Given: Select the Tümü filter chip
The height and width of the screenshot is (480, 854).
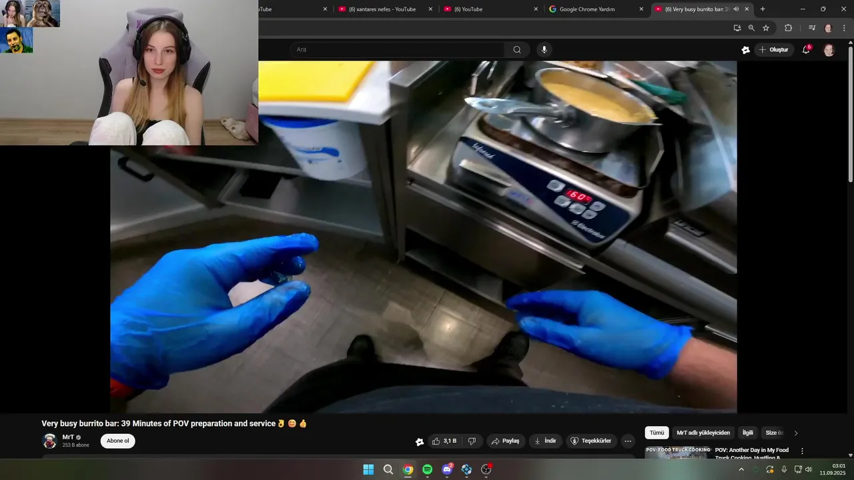Looking at the screenshot, I should pos(657,433).
